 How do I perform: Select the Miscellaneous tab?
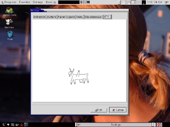click(x=93, y=17)
